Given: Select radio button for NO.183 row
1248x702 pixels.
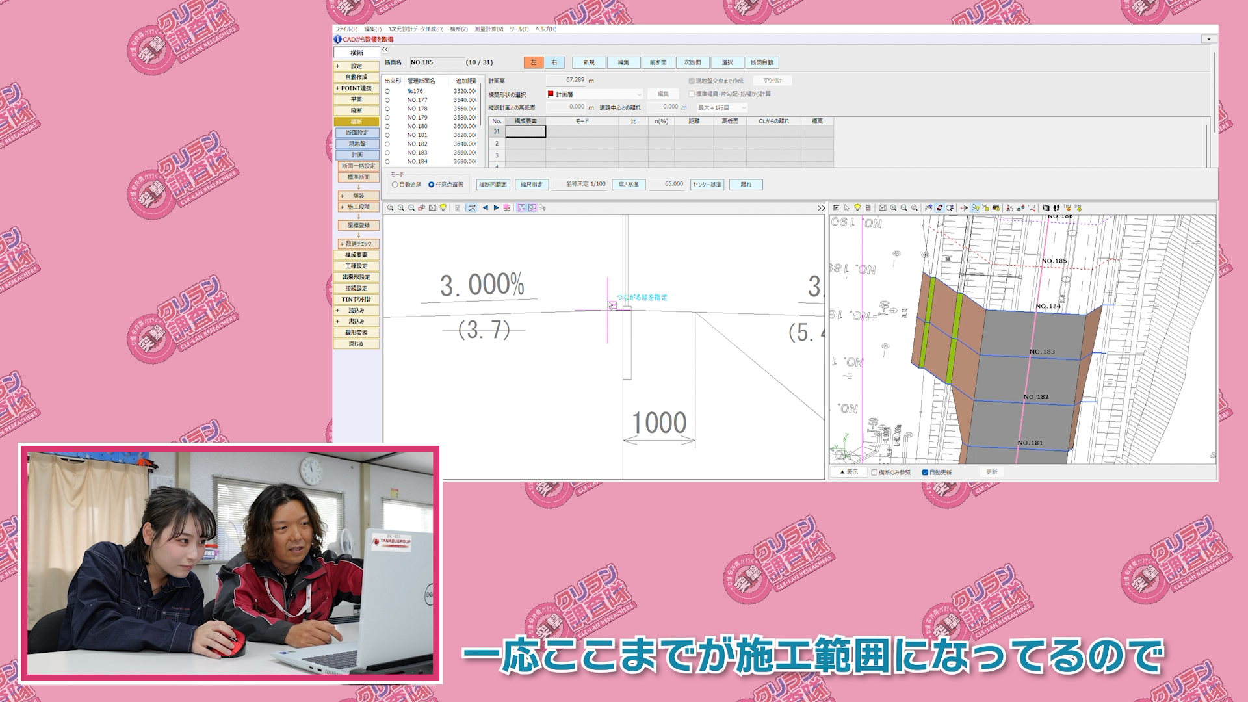Looking at the screenshot, I should click(x=387, y=153).
